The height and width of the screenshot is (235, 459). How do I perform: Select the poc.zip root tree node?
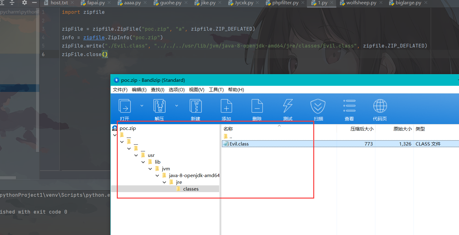click(128, 128)
